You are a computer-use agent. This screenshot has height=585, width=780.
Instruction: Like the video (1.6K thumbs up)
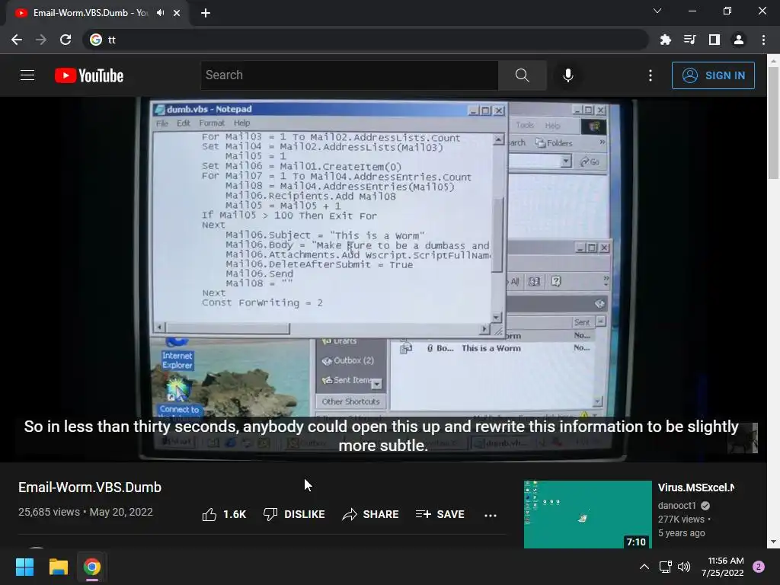[224, 514]
